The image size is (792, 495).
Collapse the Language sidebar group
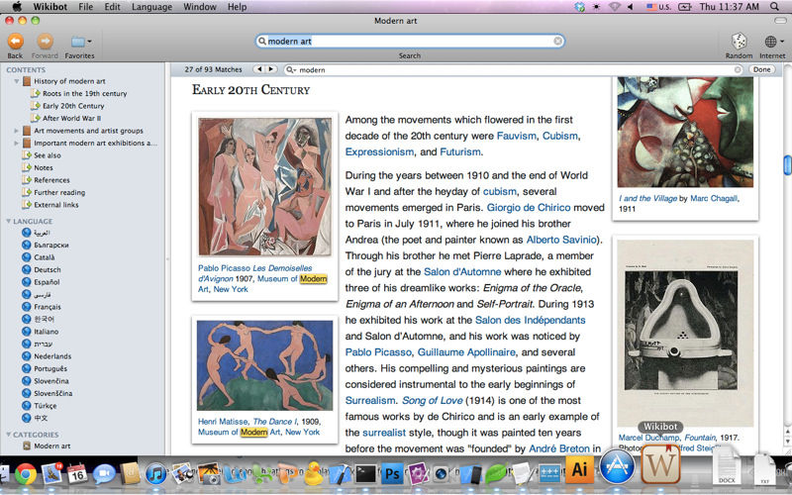9,221
